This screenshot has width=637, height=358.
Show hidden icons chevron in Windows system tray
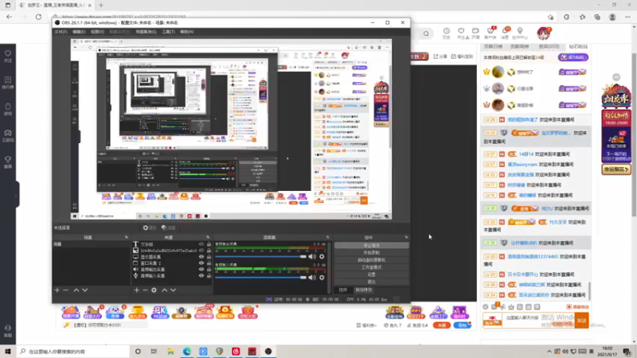coord(549,352)
